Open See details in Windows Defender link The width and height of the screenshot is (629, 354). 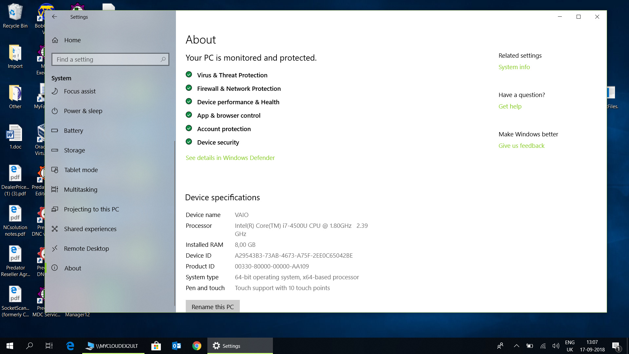point(230,158)
